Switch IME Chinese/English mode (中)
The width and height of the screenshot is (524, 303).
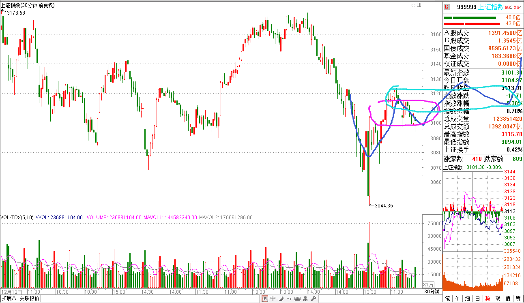tap(273, 299)
